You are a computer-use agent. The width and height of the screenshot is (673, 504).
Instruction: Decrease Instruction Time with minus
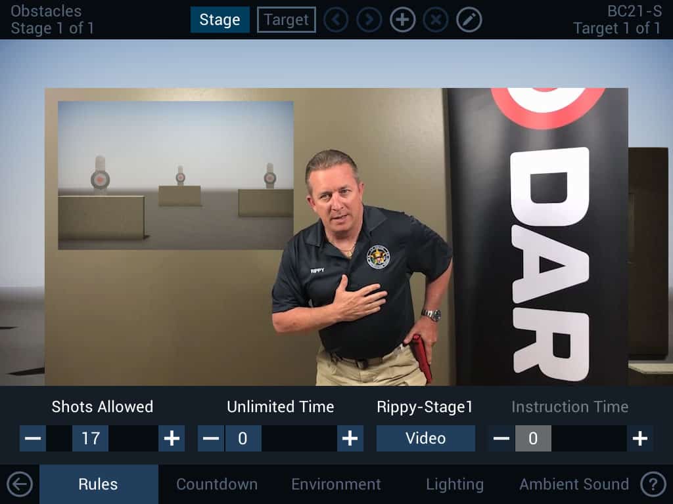501,438
